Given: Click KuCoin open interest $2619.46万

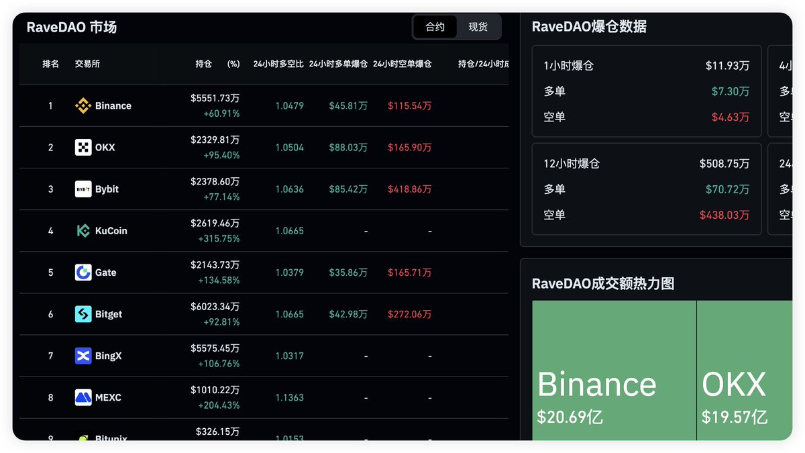Looking at the screenshot, I should click(215, 223).
